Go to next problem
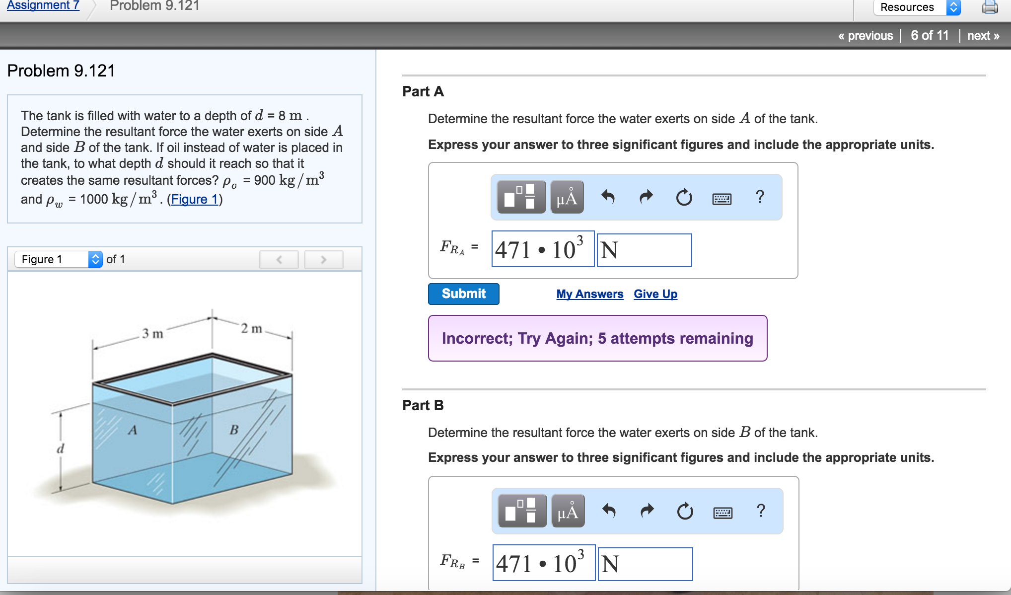 [983, 36]
